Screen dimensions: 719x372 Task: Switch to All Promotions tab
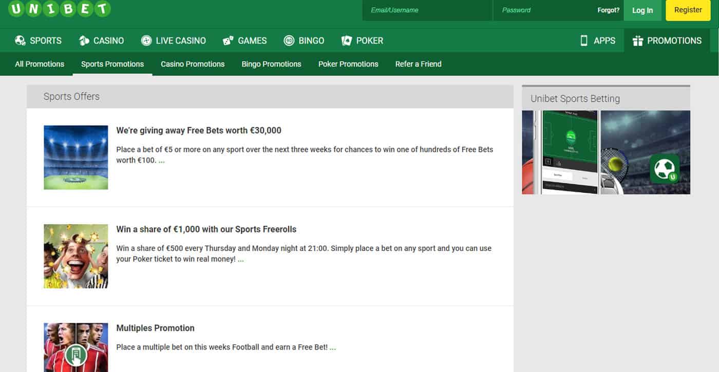(40, 64)
